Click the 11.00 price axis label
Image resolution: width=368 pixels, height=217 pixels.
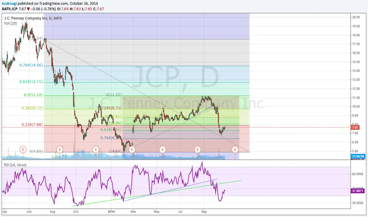click(356, 97)
